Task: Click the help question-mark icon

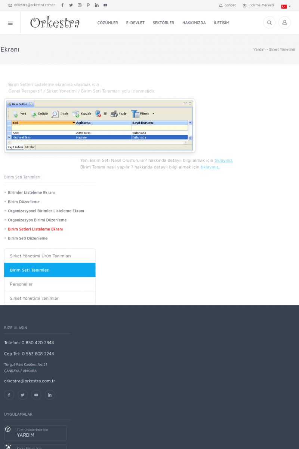Action: click(x=8, y=430)
